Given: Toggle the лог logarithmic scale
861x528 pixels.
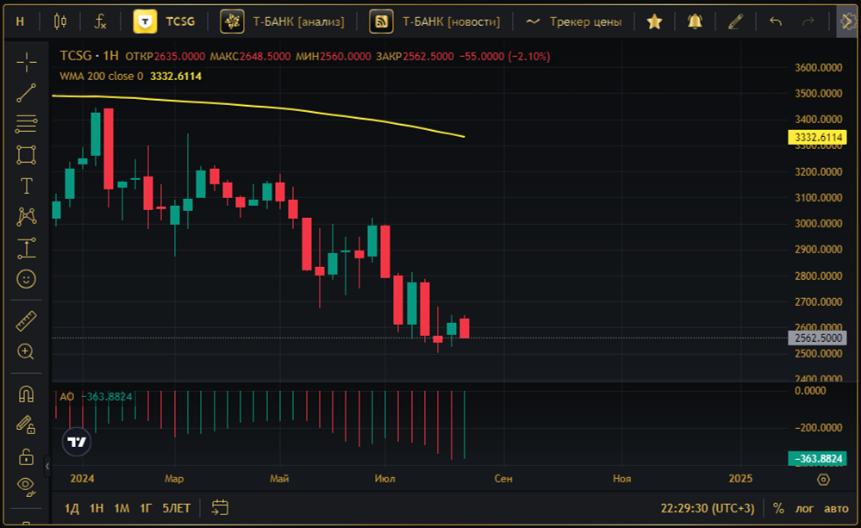Looking at the screenshot, I should point(804,509).
